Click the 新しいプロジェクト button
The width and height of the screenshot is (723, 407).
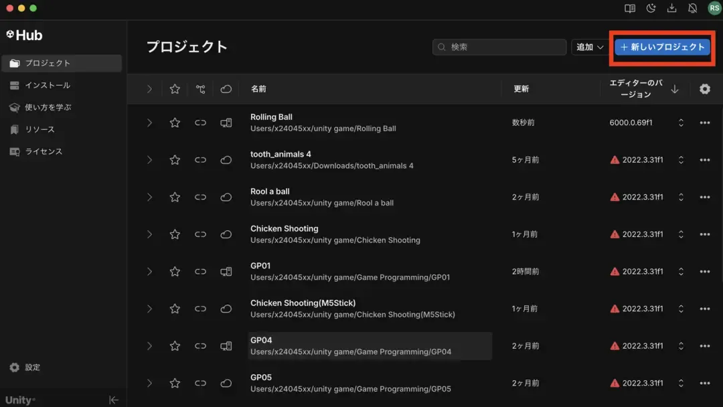pos(662,47)
